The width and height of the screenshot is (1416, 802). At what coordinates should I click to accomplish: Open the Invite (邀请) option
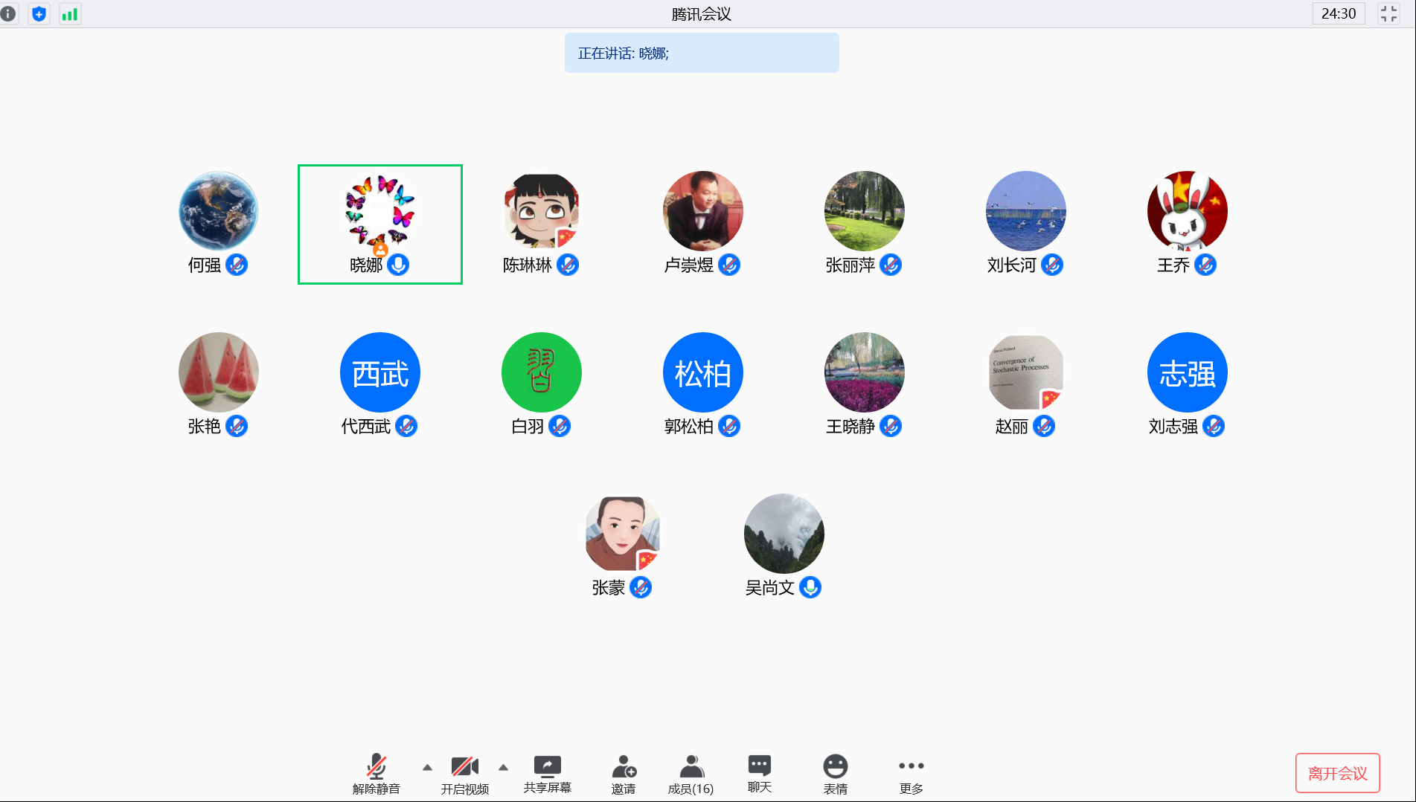pos(624,774)
